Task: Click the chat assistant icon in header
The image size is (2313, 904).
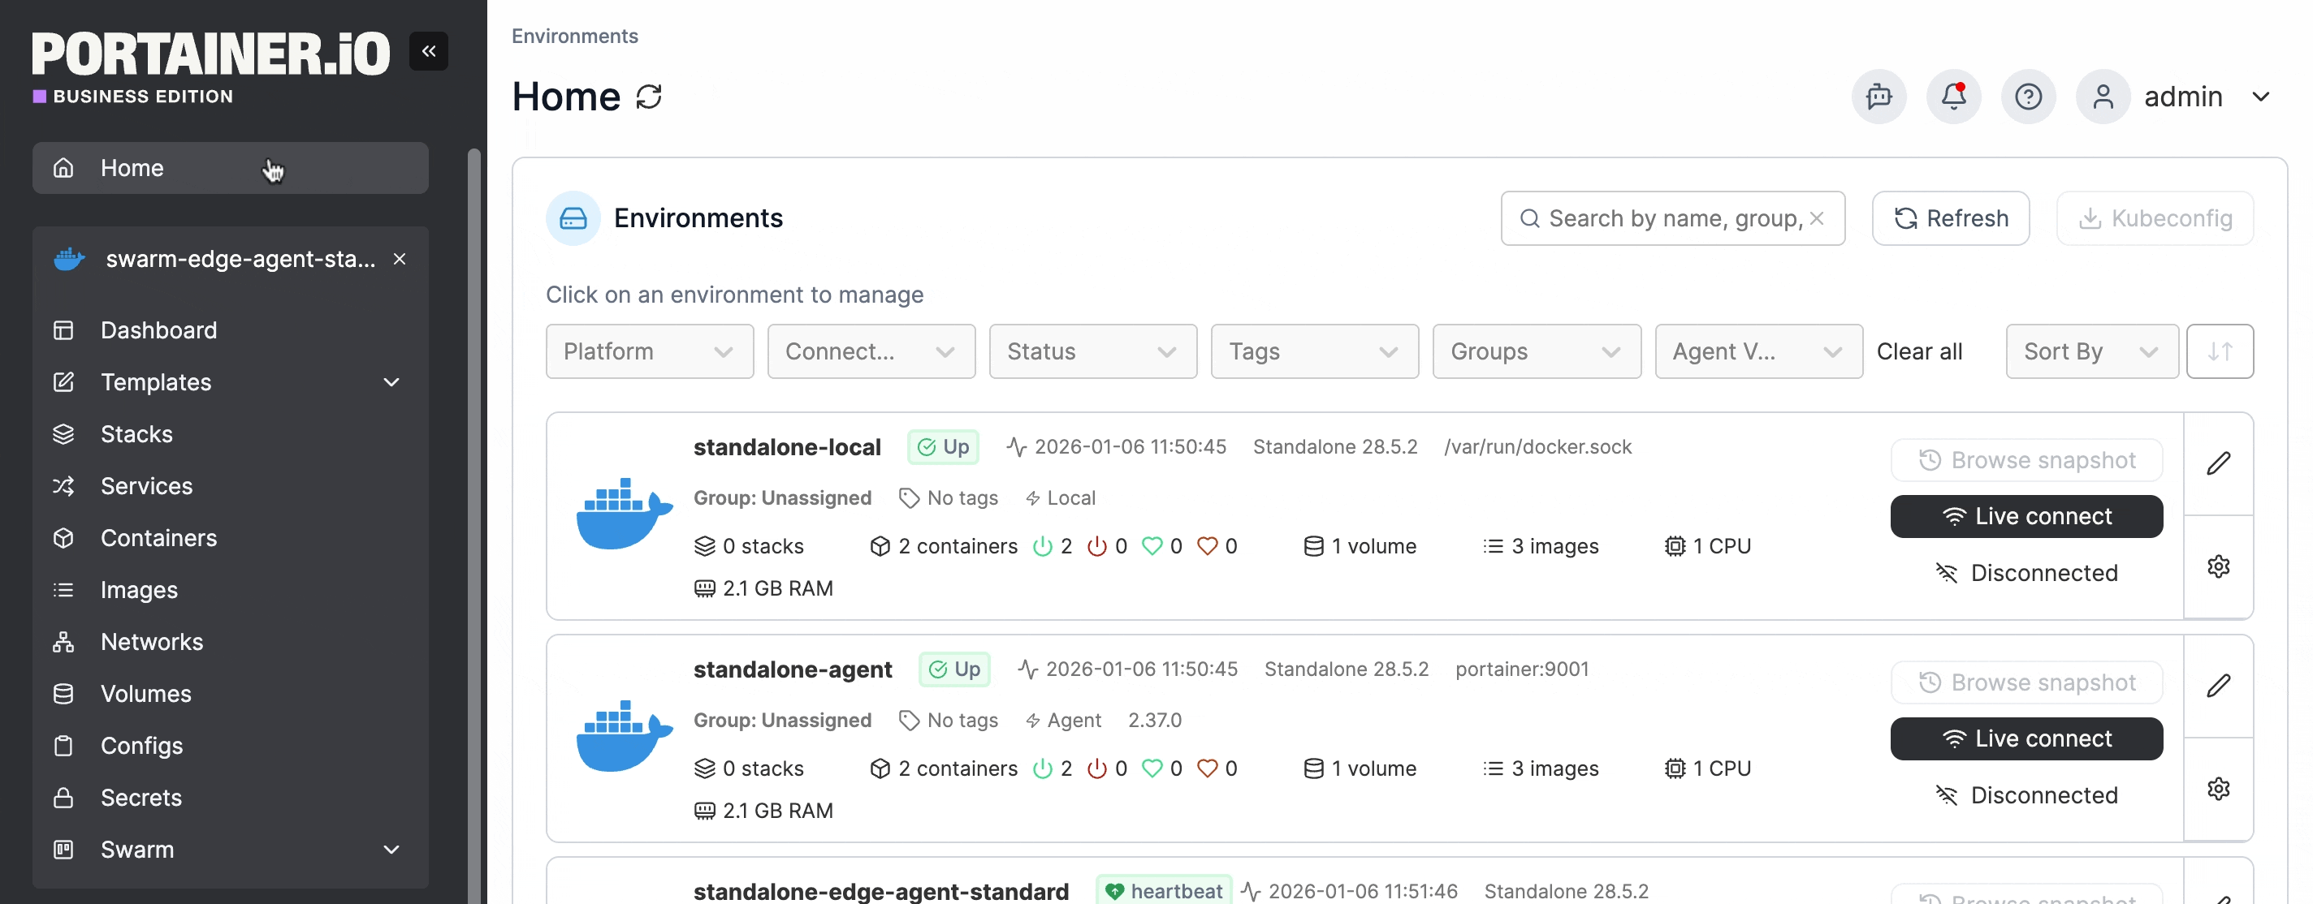Action: click(1879, 97)
